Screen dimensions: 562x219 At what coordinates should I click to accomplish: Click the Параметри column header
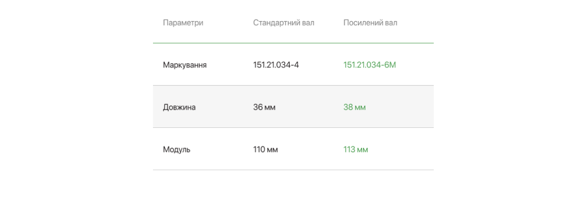click(x=183, y=23)
